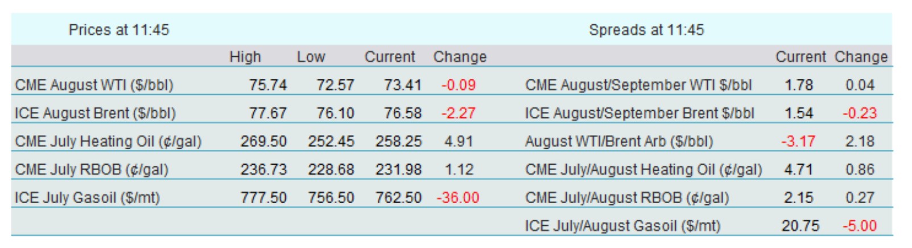Select the CME August WTI row label
Image resolution: width=912 pixels, height=248 pixels.
(94, 85)
